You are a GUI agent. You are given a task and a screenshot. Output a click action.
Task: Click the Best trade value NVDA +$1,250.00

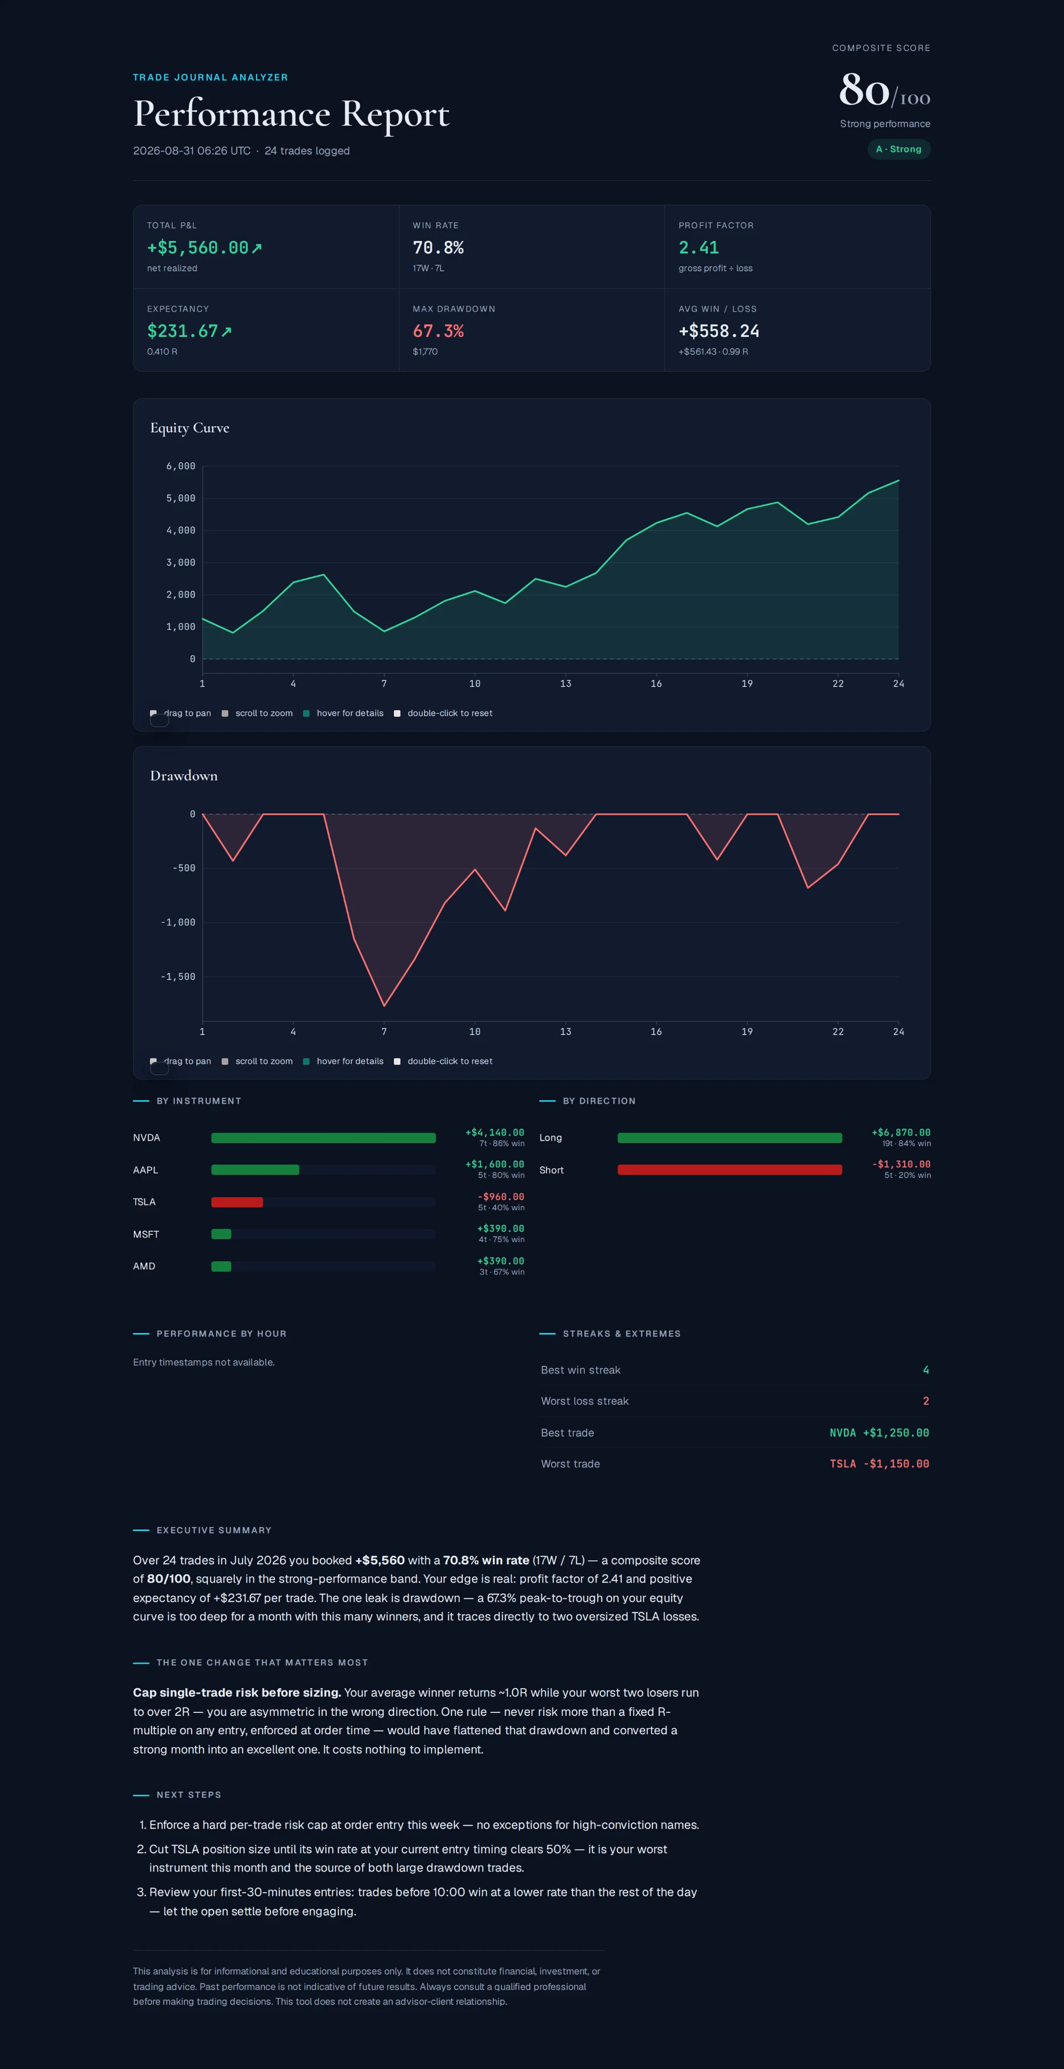879,1433
